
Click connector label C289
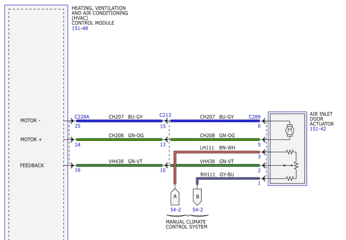pos(255,117)
